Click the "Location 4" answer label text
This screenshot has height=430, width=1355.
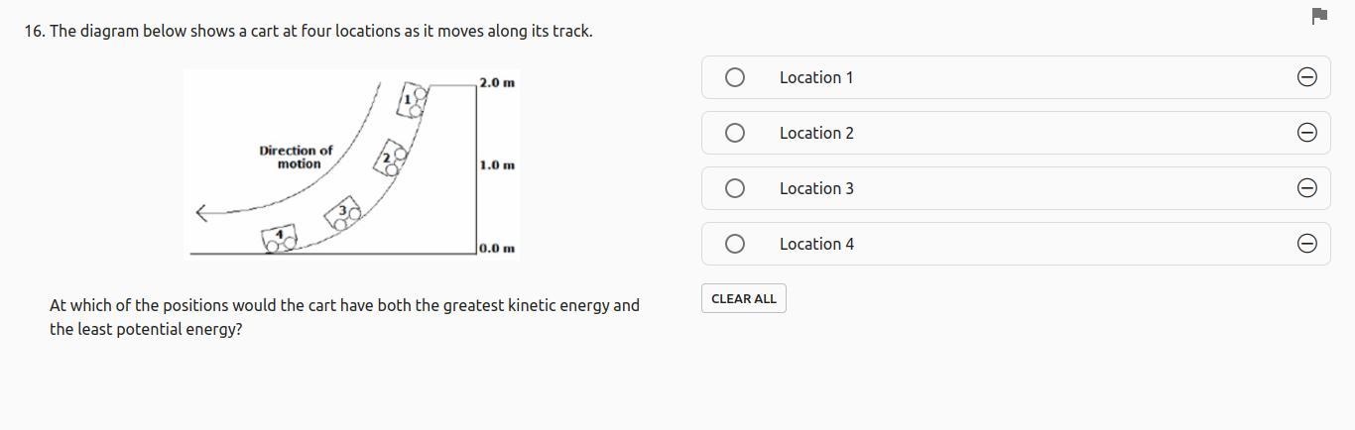pyautogui.click(x=815, y=244)
